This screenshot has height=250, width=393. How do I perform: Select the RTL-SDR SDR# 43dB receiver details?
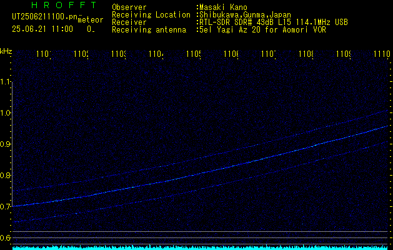click(274, 22)
